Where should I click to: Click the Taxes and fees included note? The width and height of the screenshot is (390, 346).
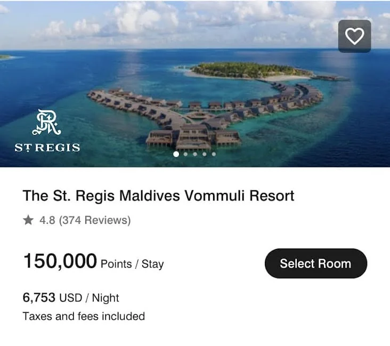[x=84, y=316]
